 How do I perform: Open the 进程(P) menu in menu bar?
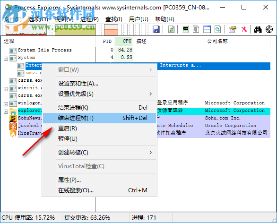(x=89, y=19)
